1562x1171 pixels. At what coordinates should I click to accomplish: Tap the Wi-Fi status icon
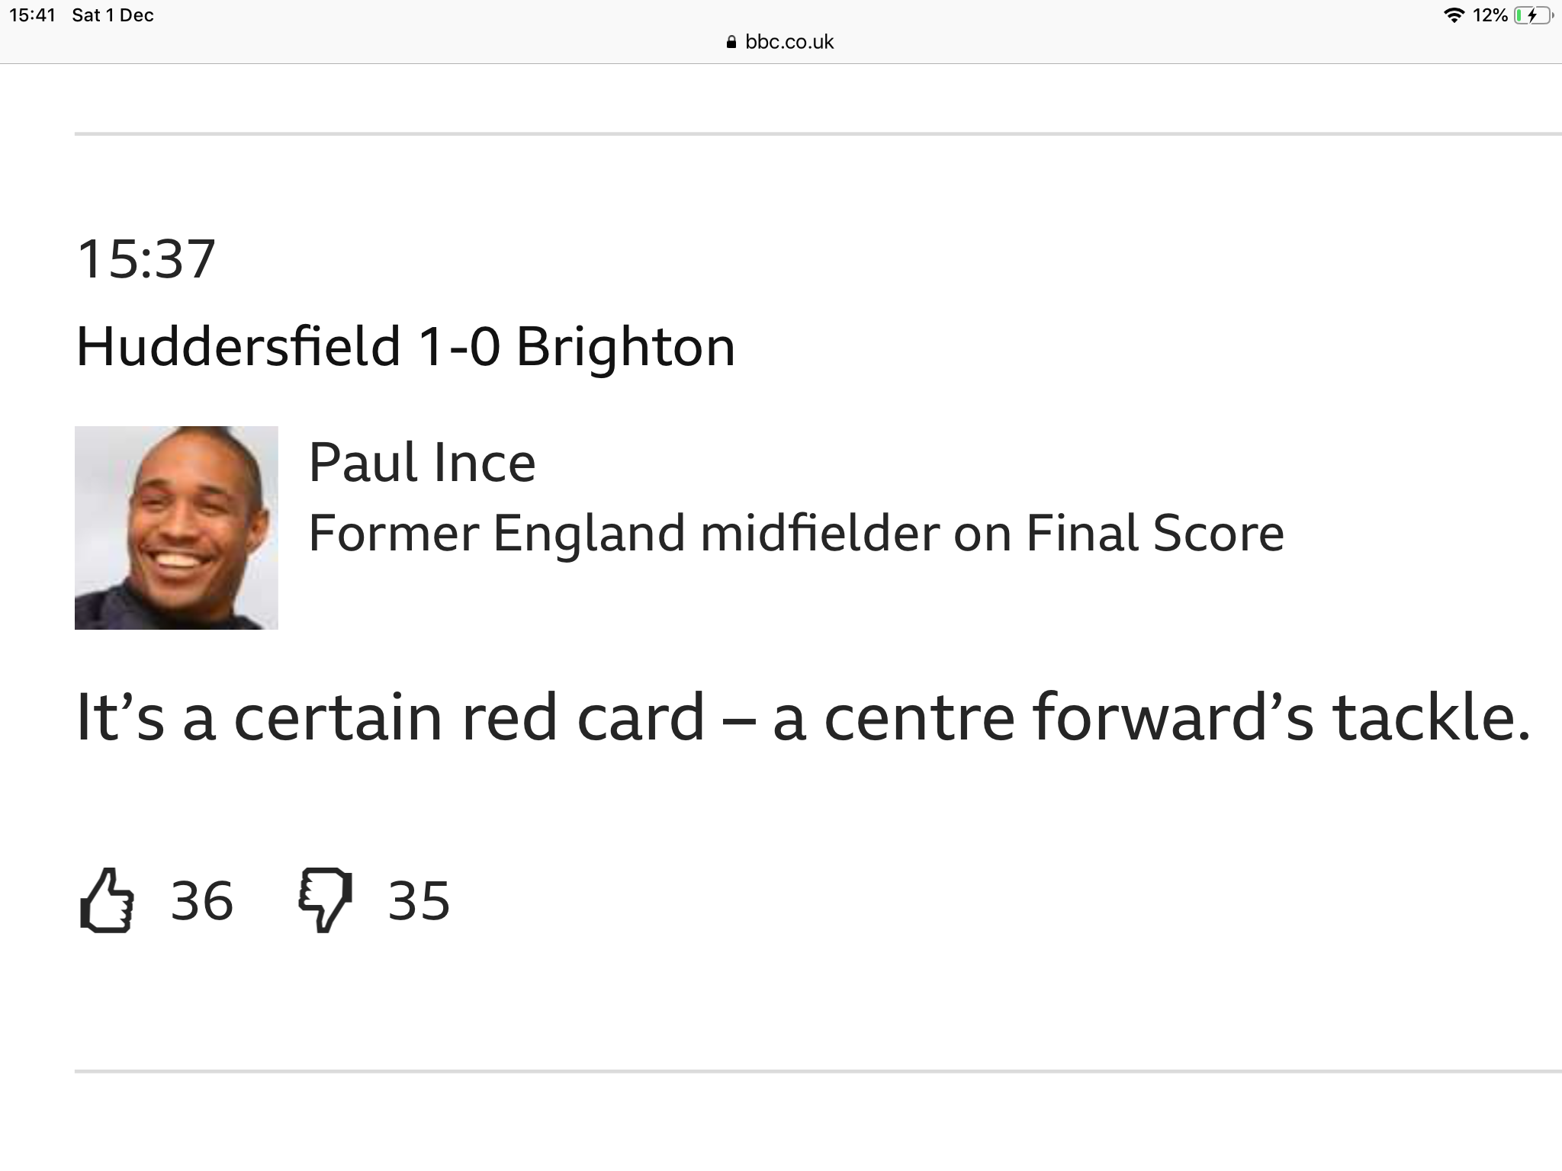point(1454,15)
